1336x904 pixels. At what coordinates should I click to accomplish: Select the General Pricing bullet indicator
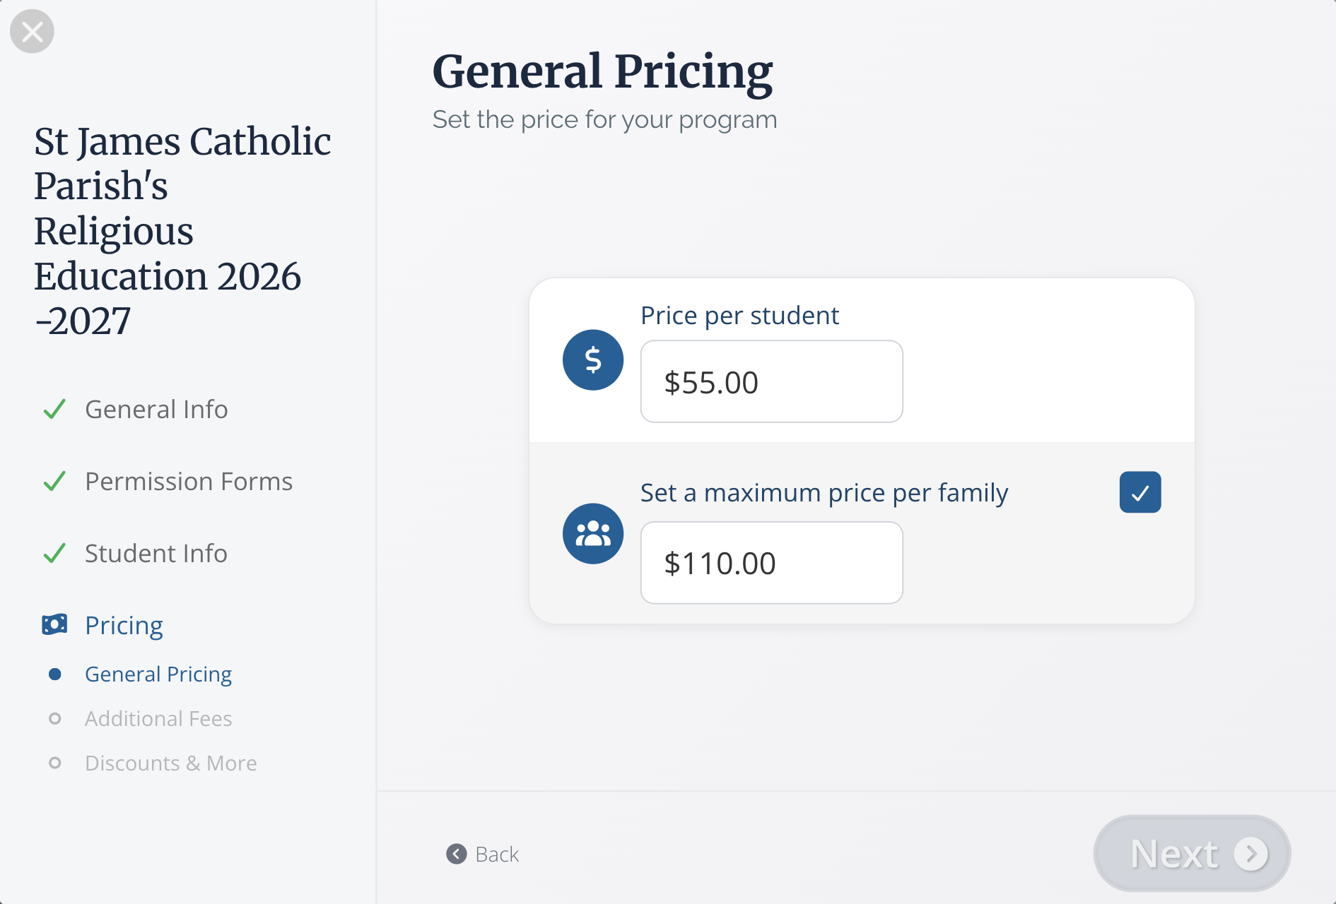(54, 674)
